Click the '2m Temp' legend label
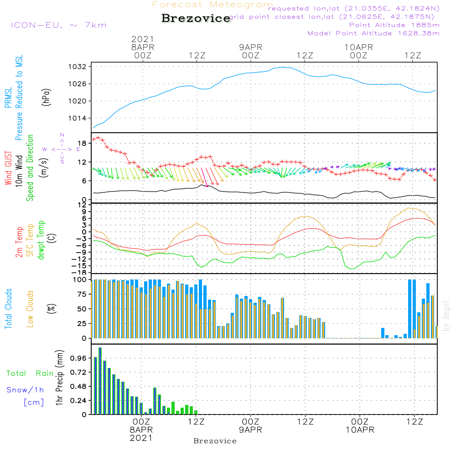The width and height of the screenshot is (456, 456). point(19,242)
